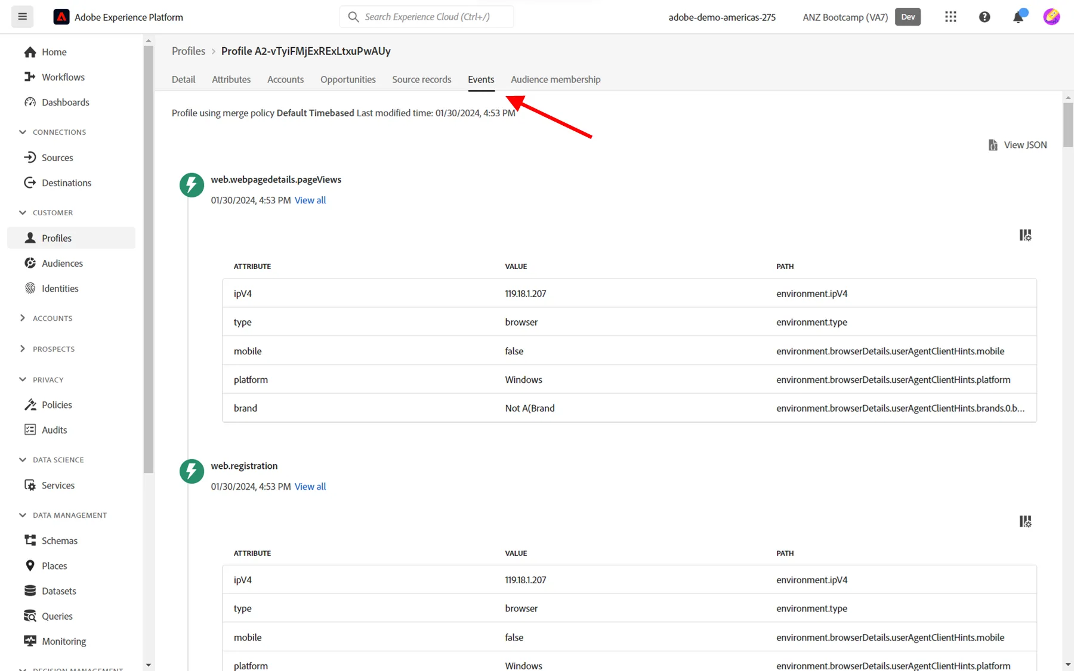Click the pageViews event lightning icon
1074x671 pixels.
click(x=192, y=185)
